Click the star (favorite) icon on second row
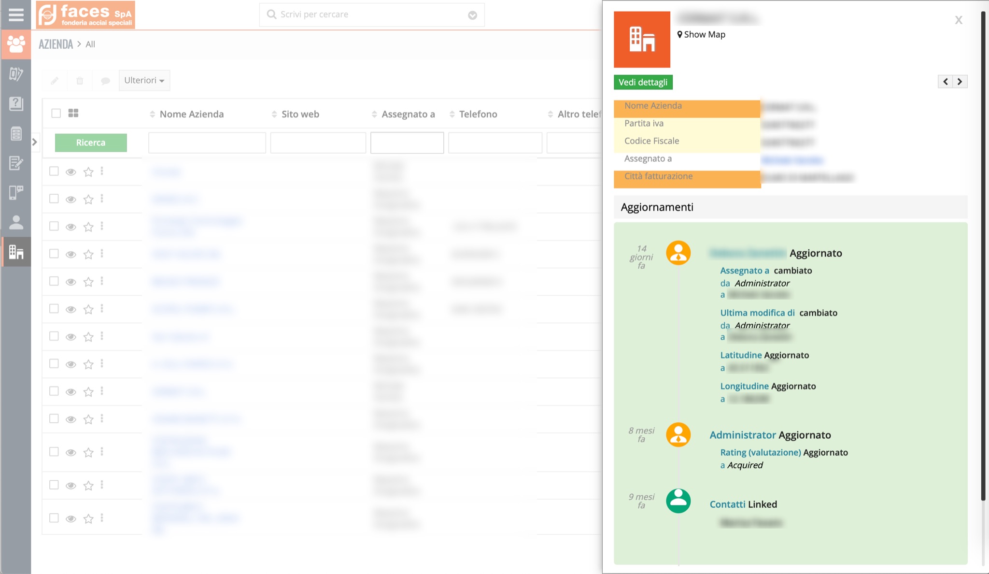This screenshot has height=574, width=989. click(88, 199)
